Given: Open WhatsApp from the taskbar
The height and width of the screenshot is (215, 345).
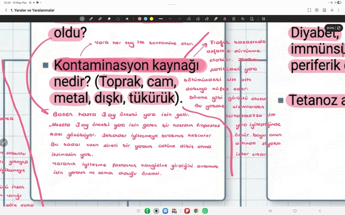Looking at the screenshot, I should coord(205,211).
